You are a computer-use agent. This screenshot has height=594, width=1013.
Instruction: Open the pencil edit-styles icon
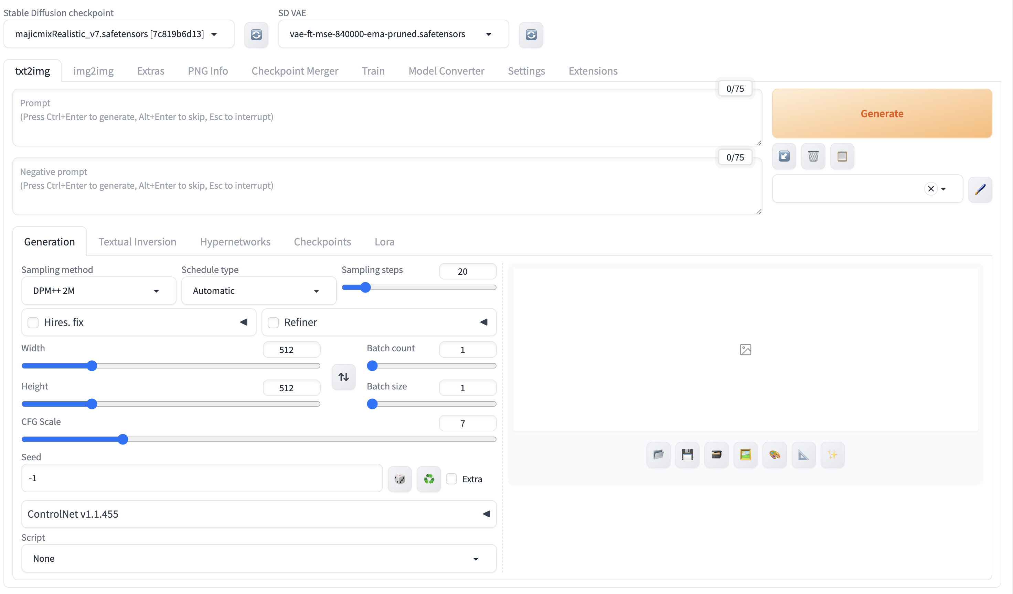pyautogui.click(x=980, y=189)
